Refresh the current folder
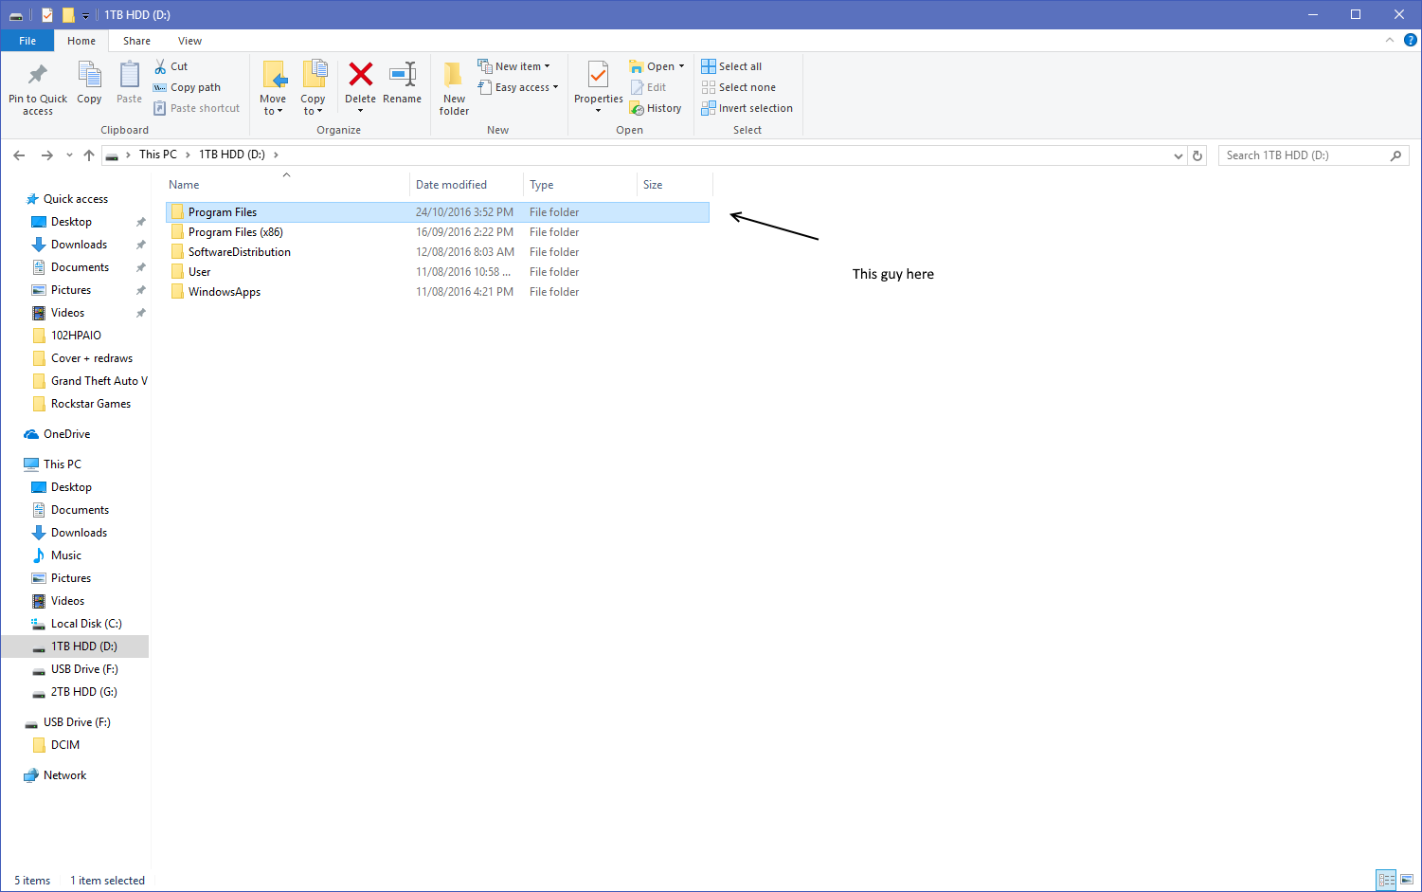The height and width of the screenshot is (892, 1422). pyautogui.click(x=1197, y=155)
